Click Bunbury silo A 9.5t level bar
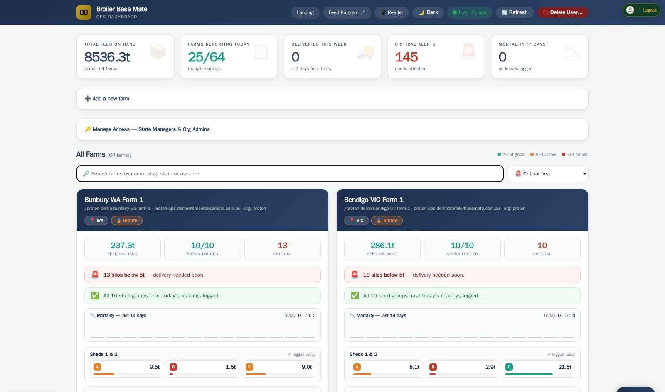 [126, 374]
